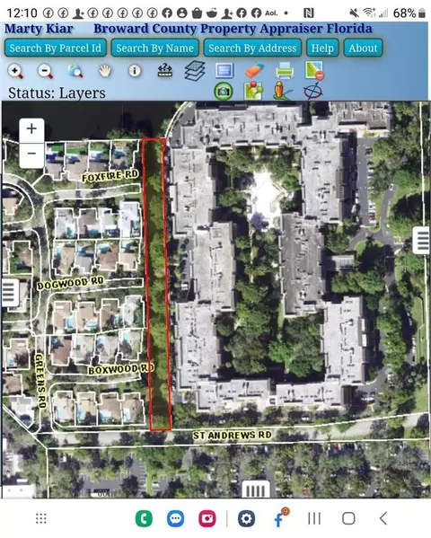Click the GREENS RD street label
Image resolution: width=431 pixels, height=538 pixels.
40,381
